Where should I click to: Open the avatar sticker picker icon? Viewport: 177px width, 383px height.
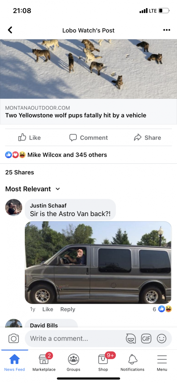tap(131, 338)
